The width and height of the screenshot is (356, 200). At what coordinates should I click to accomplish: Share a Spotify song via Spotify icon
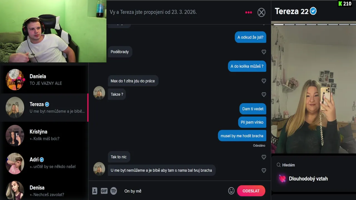point(113,191)
